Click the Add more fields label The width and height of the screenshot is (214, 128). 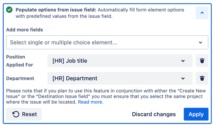(x=24, y=30)
